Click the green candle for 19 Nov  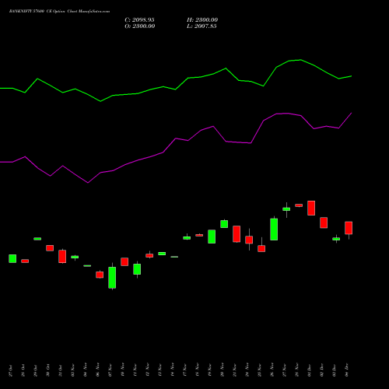[x=212, y=237]
